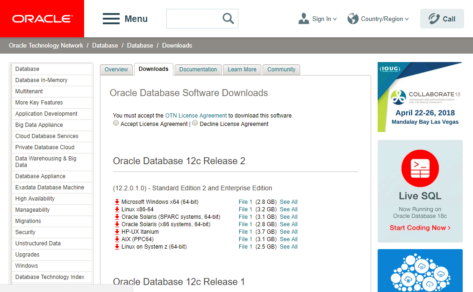Click the red Live SQL terminal icon

pyautogui.click(x=420, y=168)
